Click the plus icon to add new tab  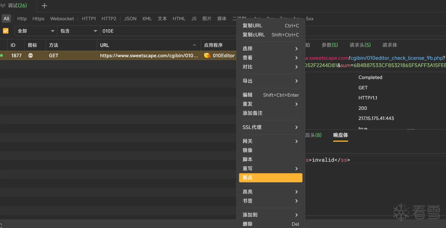(44, 6)
